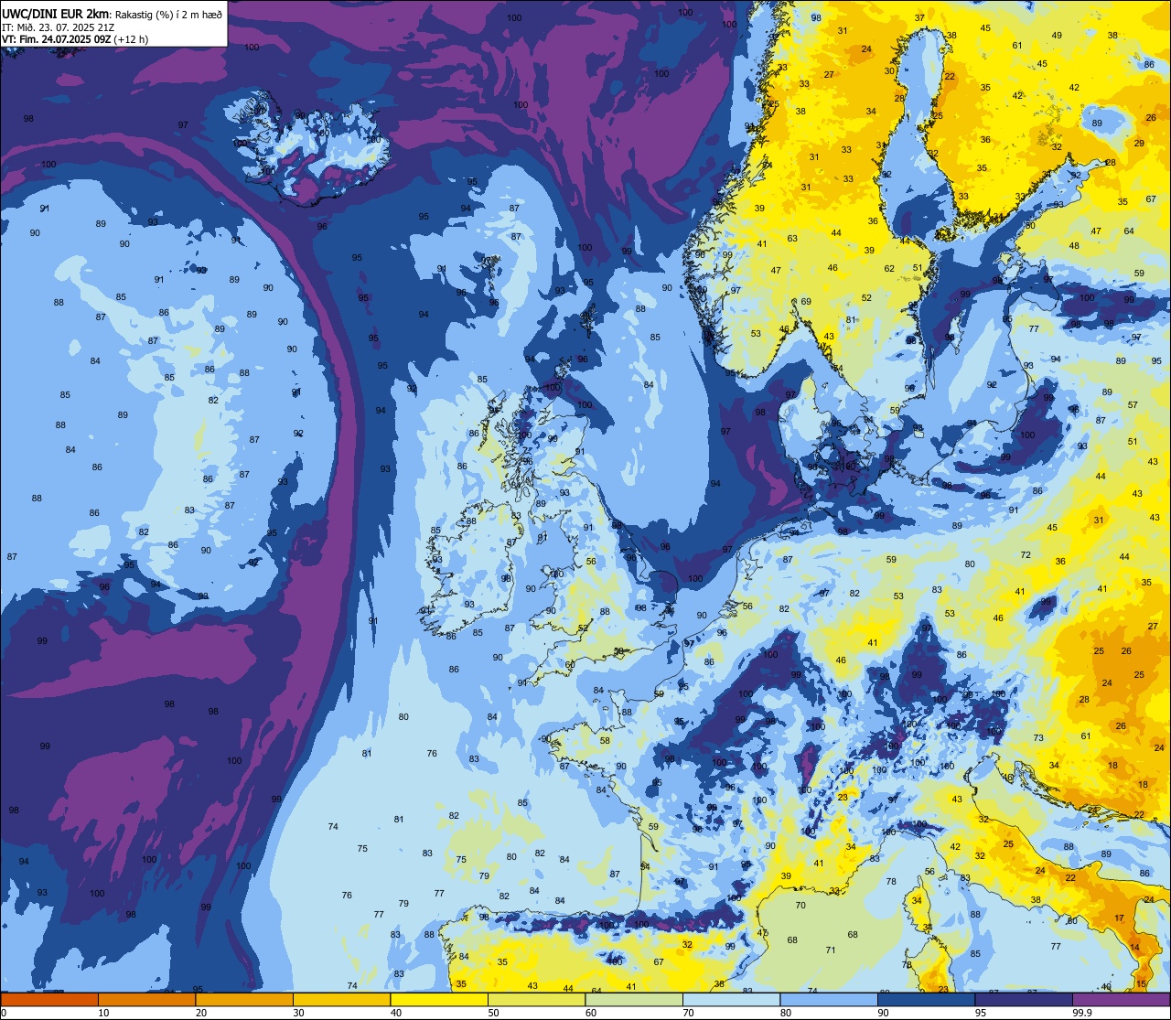Click the legend tick label "40"
The height and width of the screenshot is (1020, 1171).
click(396, 1013)
